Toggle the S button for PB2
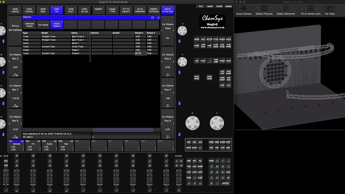The width and height of the screenshot is (345, 194). tap(33, 156)
